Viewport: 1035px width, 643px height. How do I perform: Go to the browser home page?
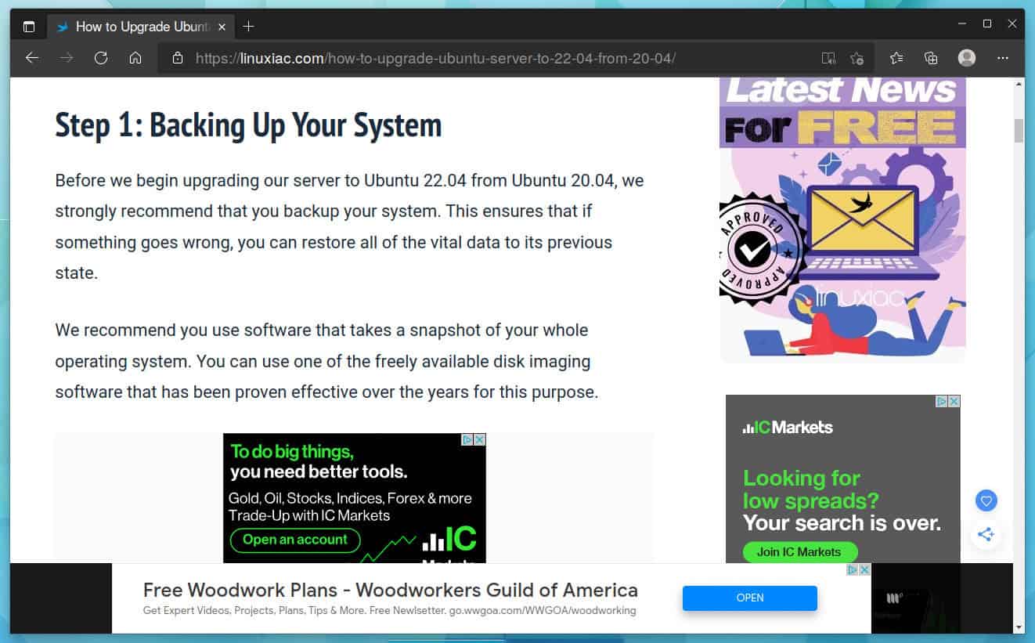tap(135, 58)
